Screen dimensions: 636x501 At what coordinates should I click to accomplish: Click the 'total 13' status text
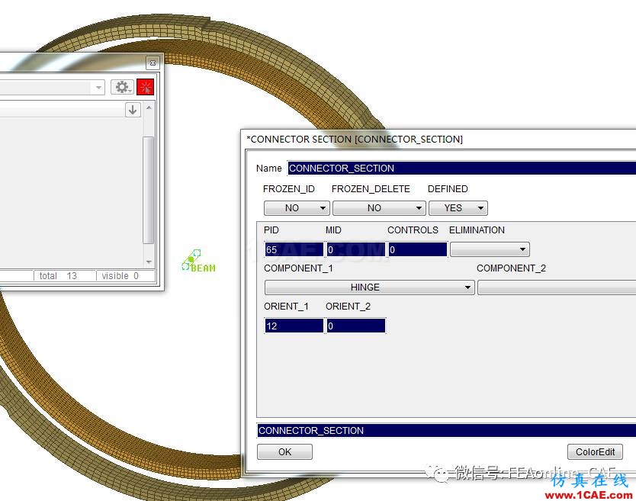(58, 276)
